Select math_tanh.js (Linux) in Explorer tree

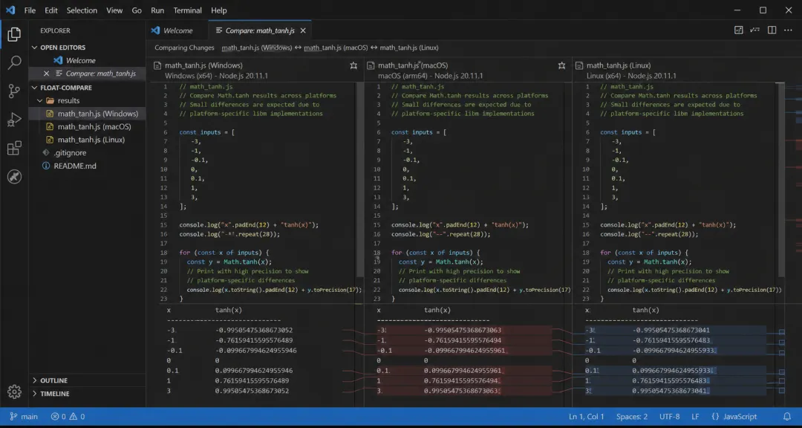pyautogui.click(x=87, y=140)
